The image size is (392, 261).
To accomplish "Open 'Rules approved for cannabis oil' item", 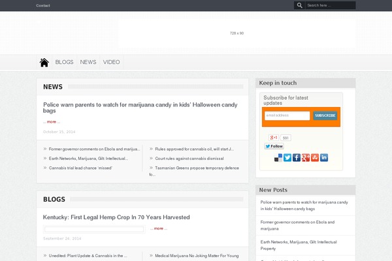I will pos(194,149).
